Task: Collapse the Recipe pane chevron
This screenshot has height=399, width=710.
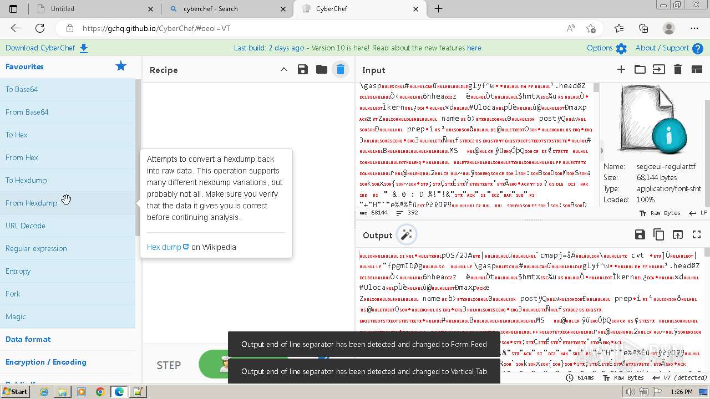Action: point(284,69)
